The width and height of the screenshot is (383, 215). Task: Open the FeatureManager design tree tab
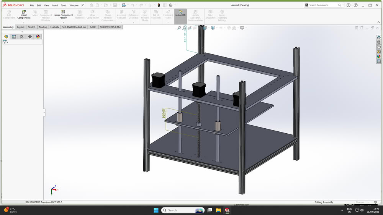pos(6,37)
